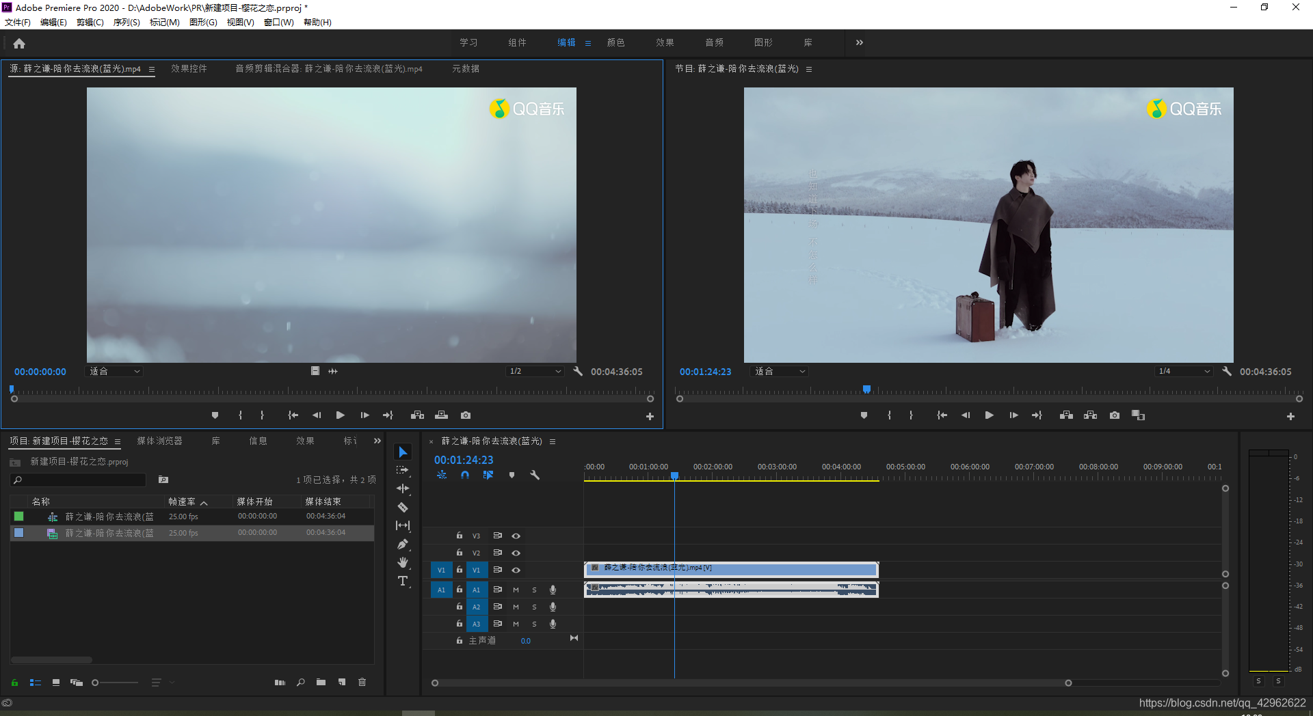This screenshot has height=716, width=1313.
Task: Switch to 学习 workspace
Action: pyautogui.click(x=468, y=42)
